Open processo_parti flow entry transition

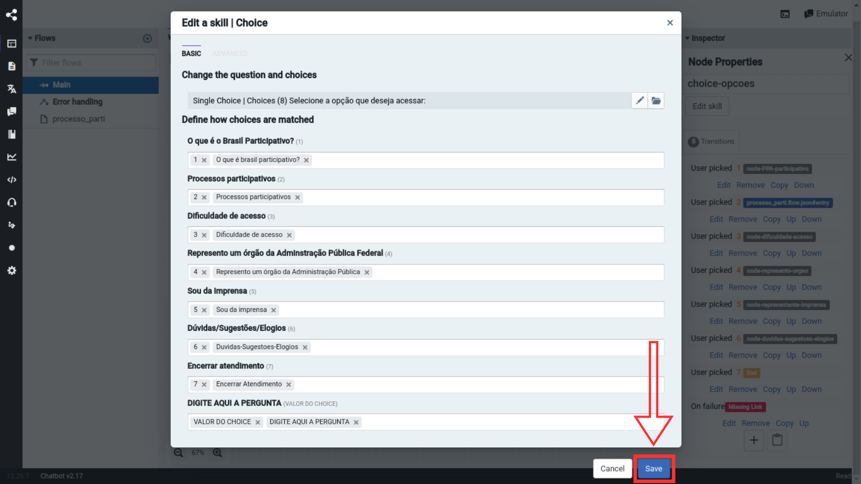[x=788, y=202]
